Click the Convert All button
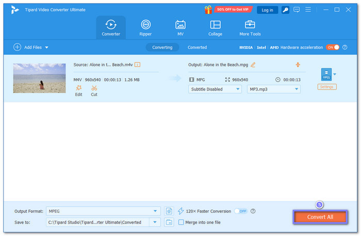 click(x=320, y=217)
